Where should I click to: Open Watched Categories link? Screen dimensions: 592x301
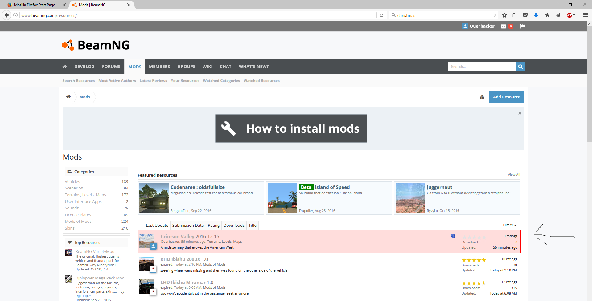(x=221, y=81)
